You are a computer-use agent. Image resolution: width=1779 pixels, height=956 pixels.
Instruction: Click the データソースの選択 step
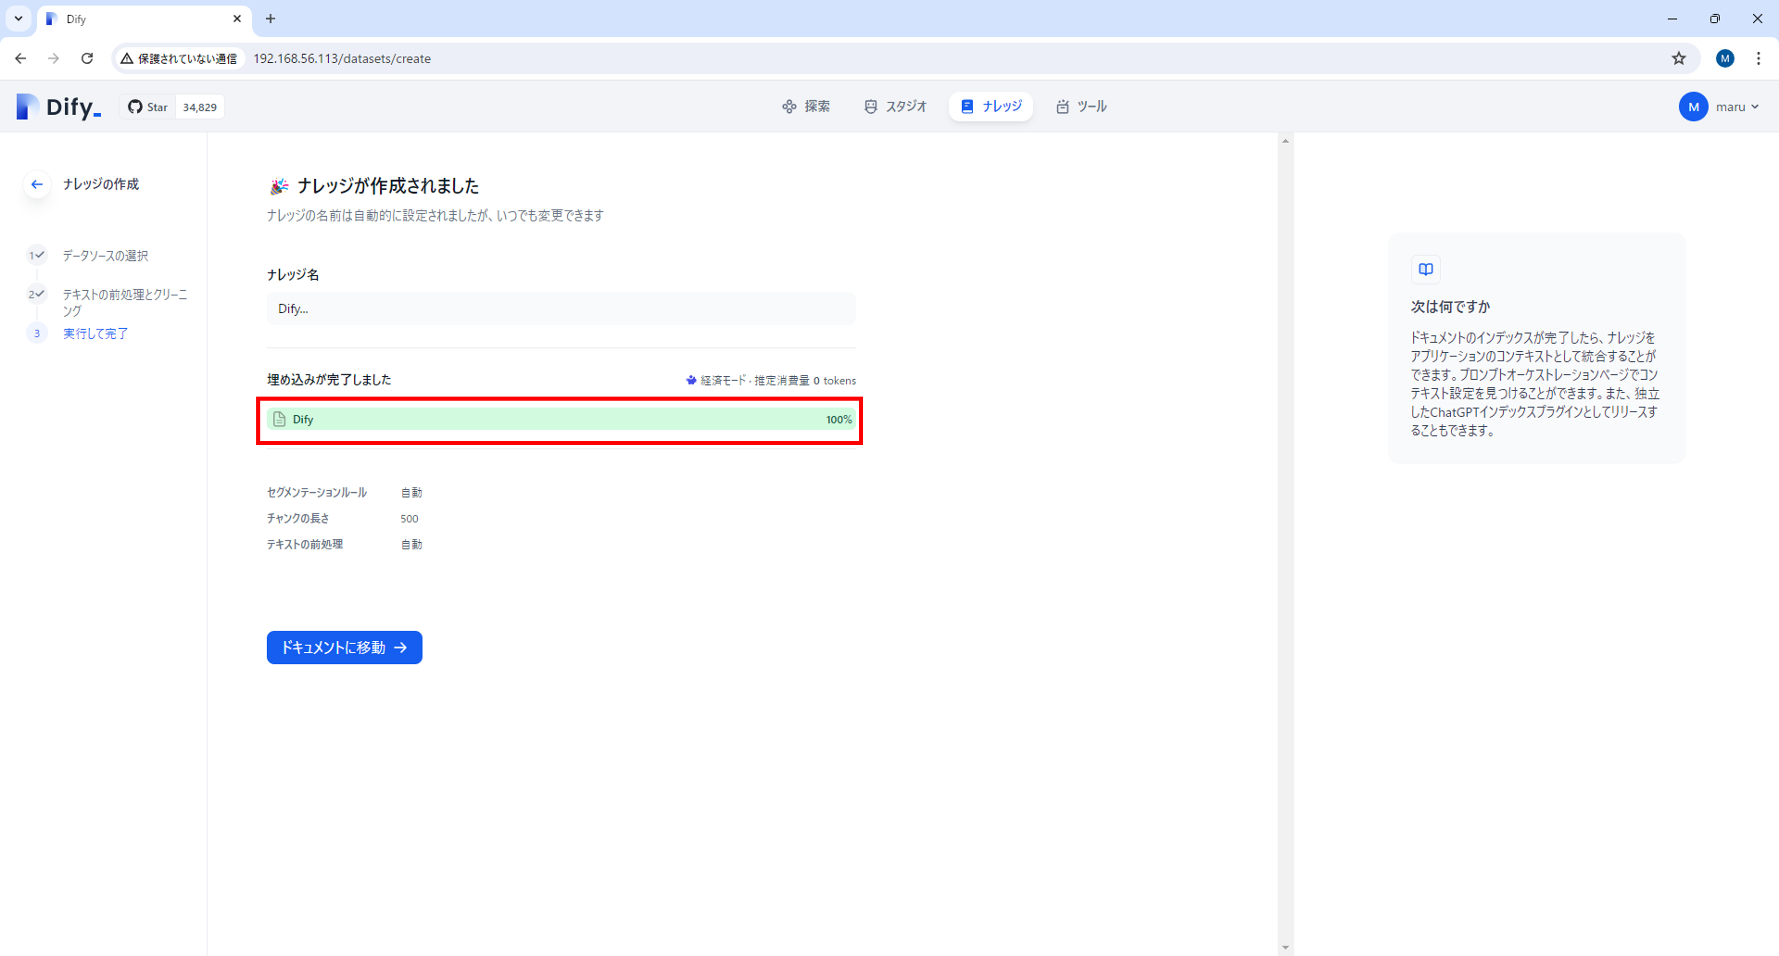pyautogui.click(x=105, y=255)
